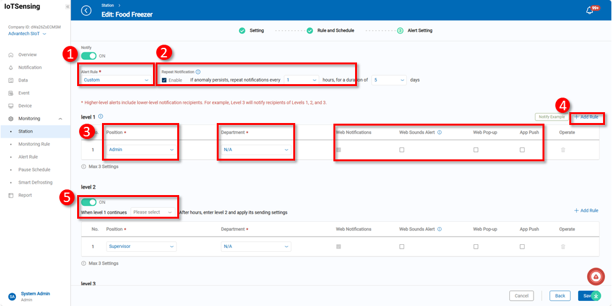Go to Smart Defrosting in the sidebar
This screenshot has width=612, height=306.
tap(36, 182)
